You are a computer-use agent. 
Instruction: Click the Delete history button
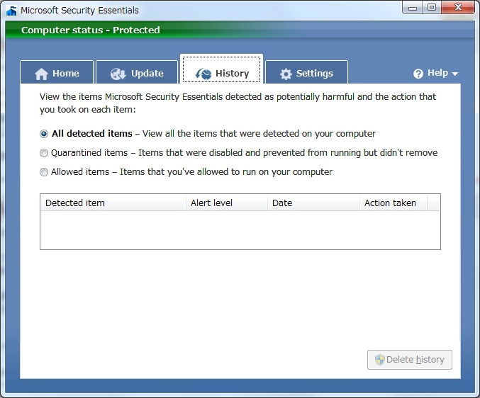point(410,360)
